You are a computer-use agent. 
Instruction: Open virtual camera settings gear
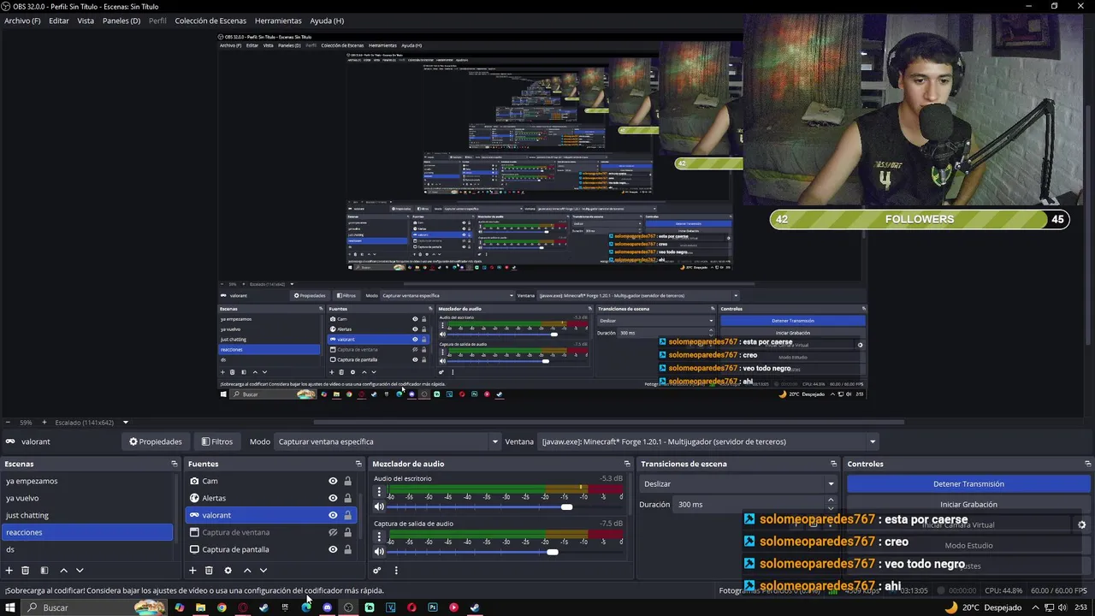point(1082,525)
